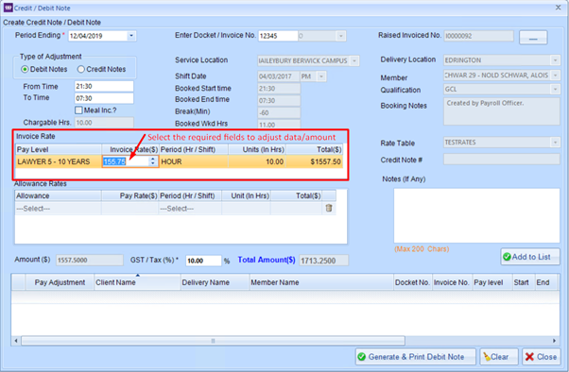Expand the Member dropdown

click(555, 76)
